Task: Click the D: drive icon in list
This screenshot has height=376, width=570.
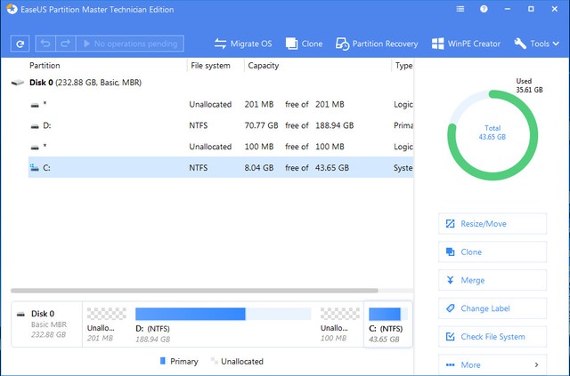Action: [35, 126]
